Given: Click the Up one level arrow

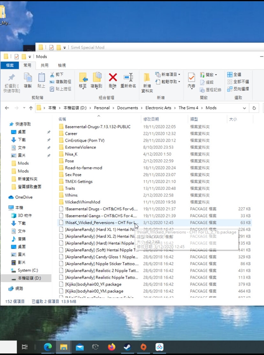Looking at the screenshot, I should pos(31,108).
